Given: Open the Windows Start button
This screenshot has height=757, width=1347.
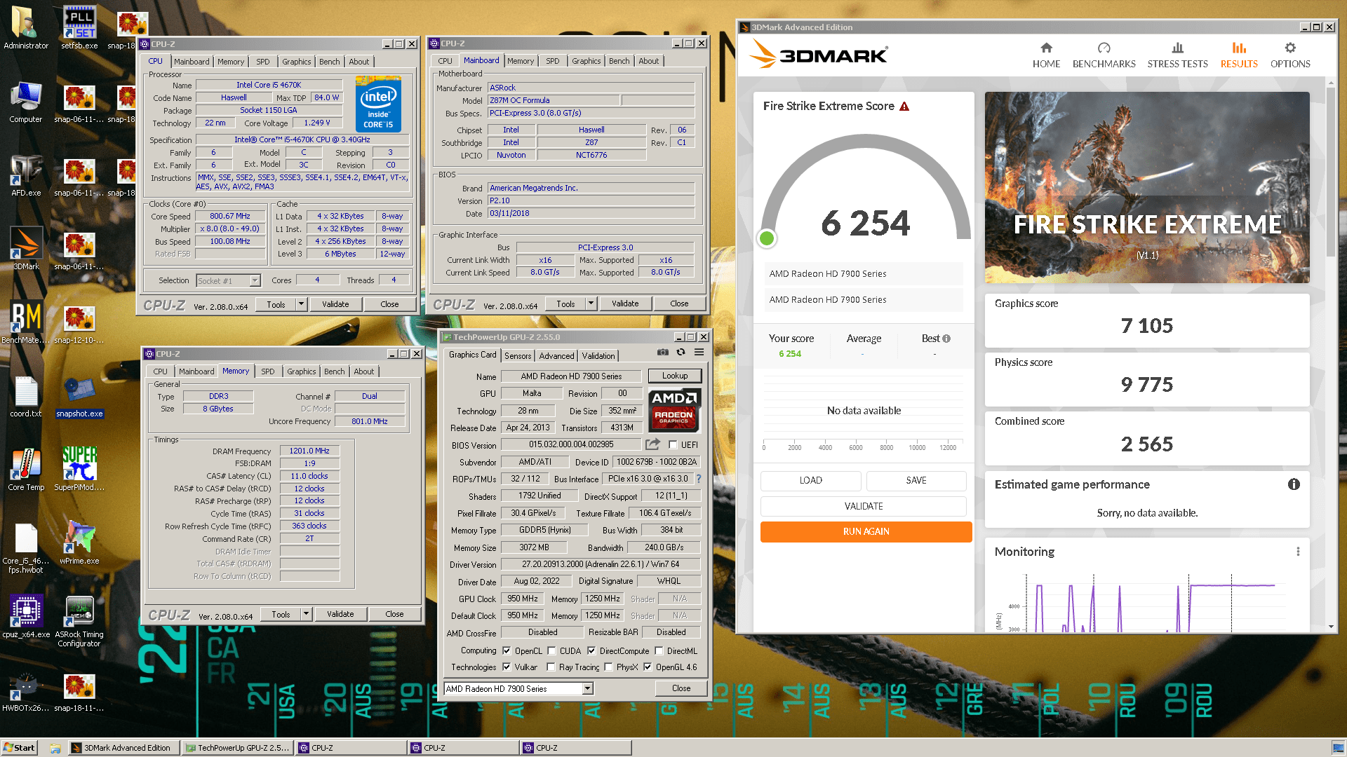Looking at the screenshot, I should (19, 748).
